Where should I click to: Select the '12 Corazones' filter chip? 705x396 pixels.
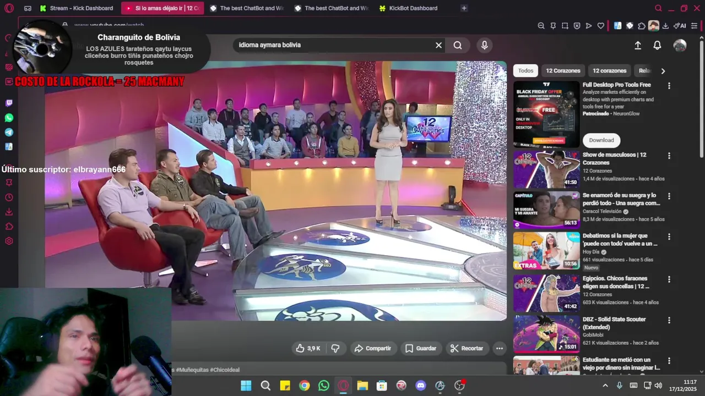coord(563,70)
